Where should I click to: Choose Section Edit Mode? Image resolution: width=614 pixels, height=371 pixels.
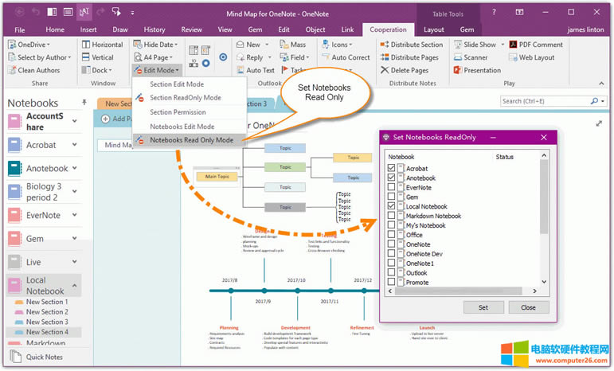click(x=177, y=84)
